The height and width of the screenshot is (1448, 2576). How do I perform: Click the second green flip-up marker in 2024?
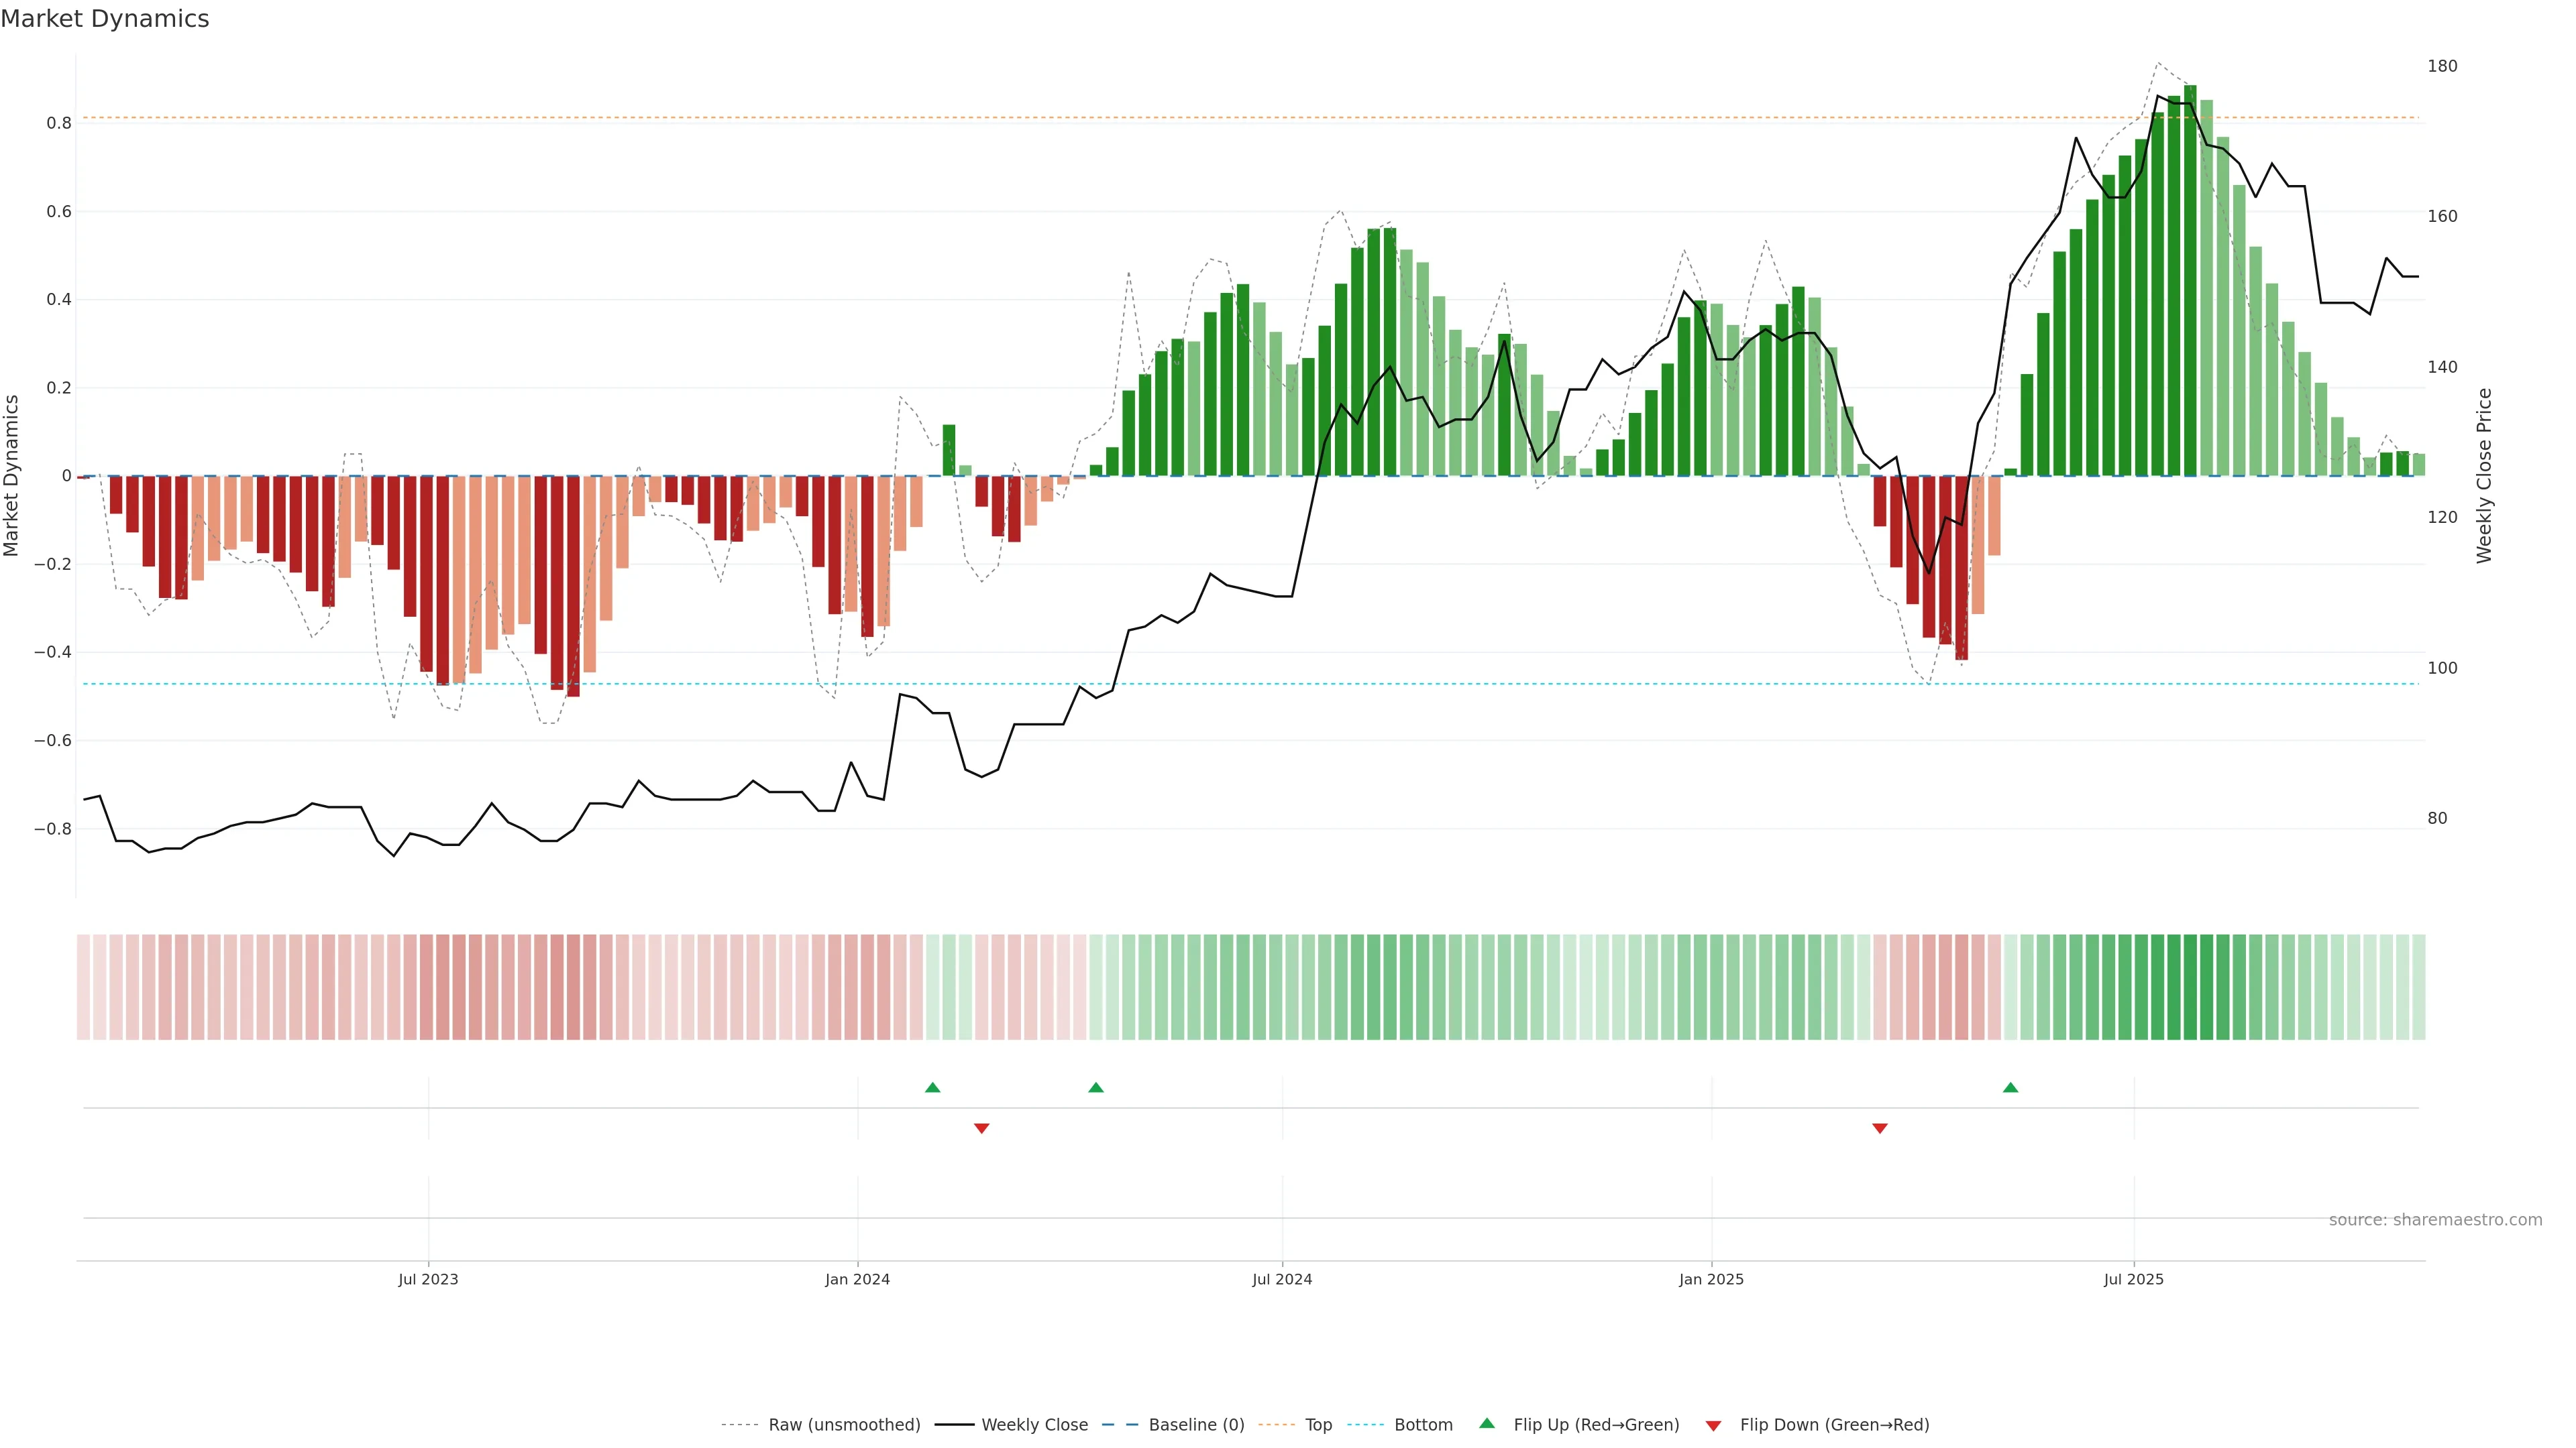1096,1087
